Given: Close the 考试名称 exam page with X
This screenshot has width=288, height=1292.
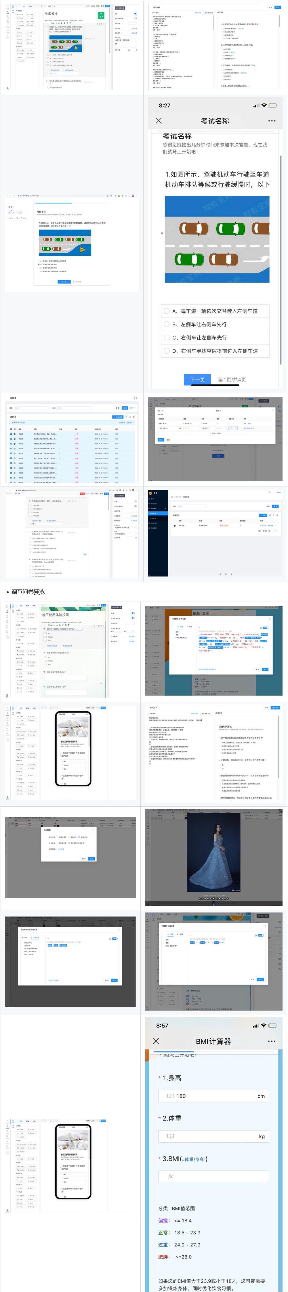Looking at the screenshot, I should pyautogui.click(x=159, y=121).
